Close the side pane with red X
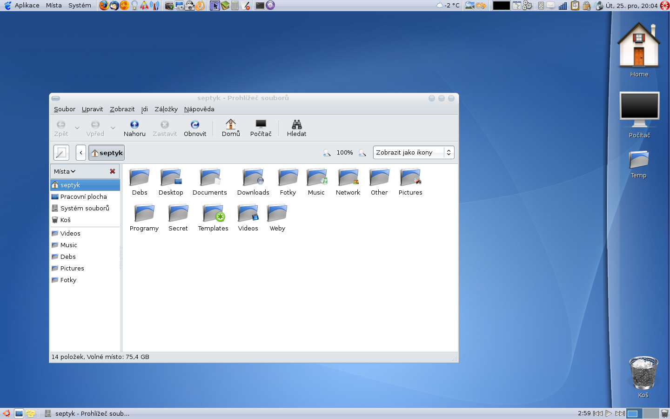This screenshot has height=419, width=670. (113, 171)
